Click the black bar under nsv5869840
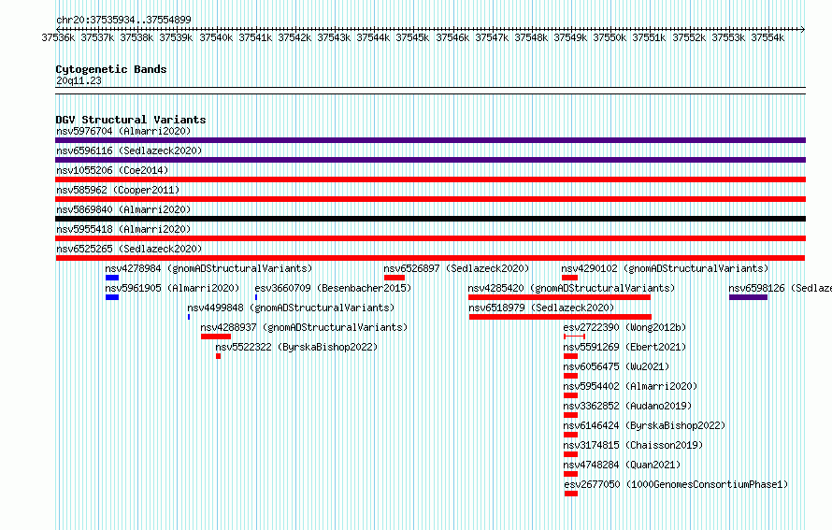Viewport: 832px width, 530px height. 430,219
